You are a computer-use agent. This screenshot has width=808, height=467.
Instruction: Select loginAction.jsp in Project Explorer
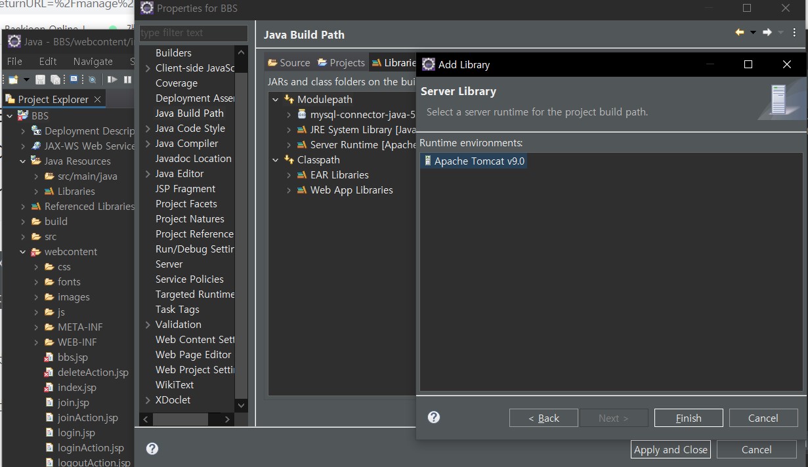click(91, 448)
